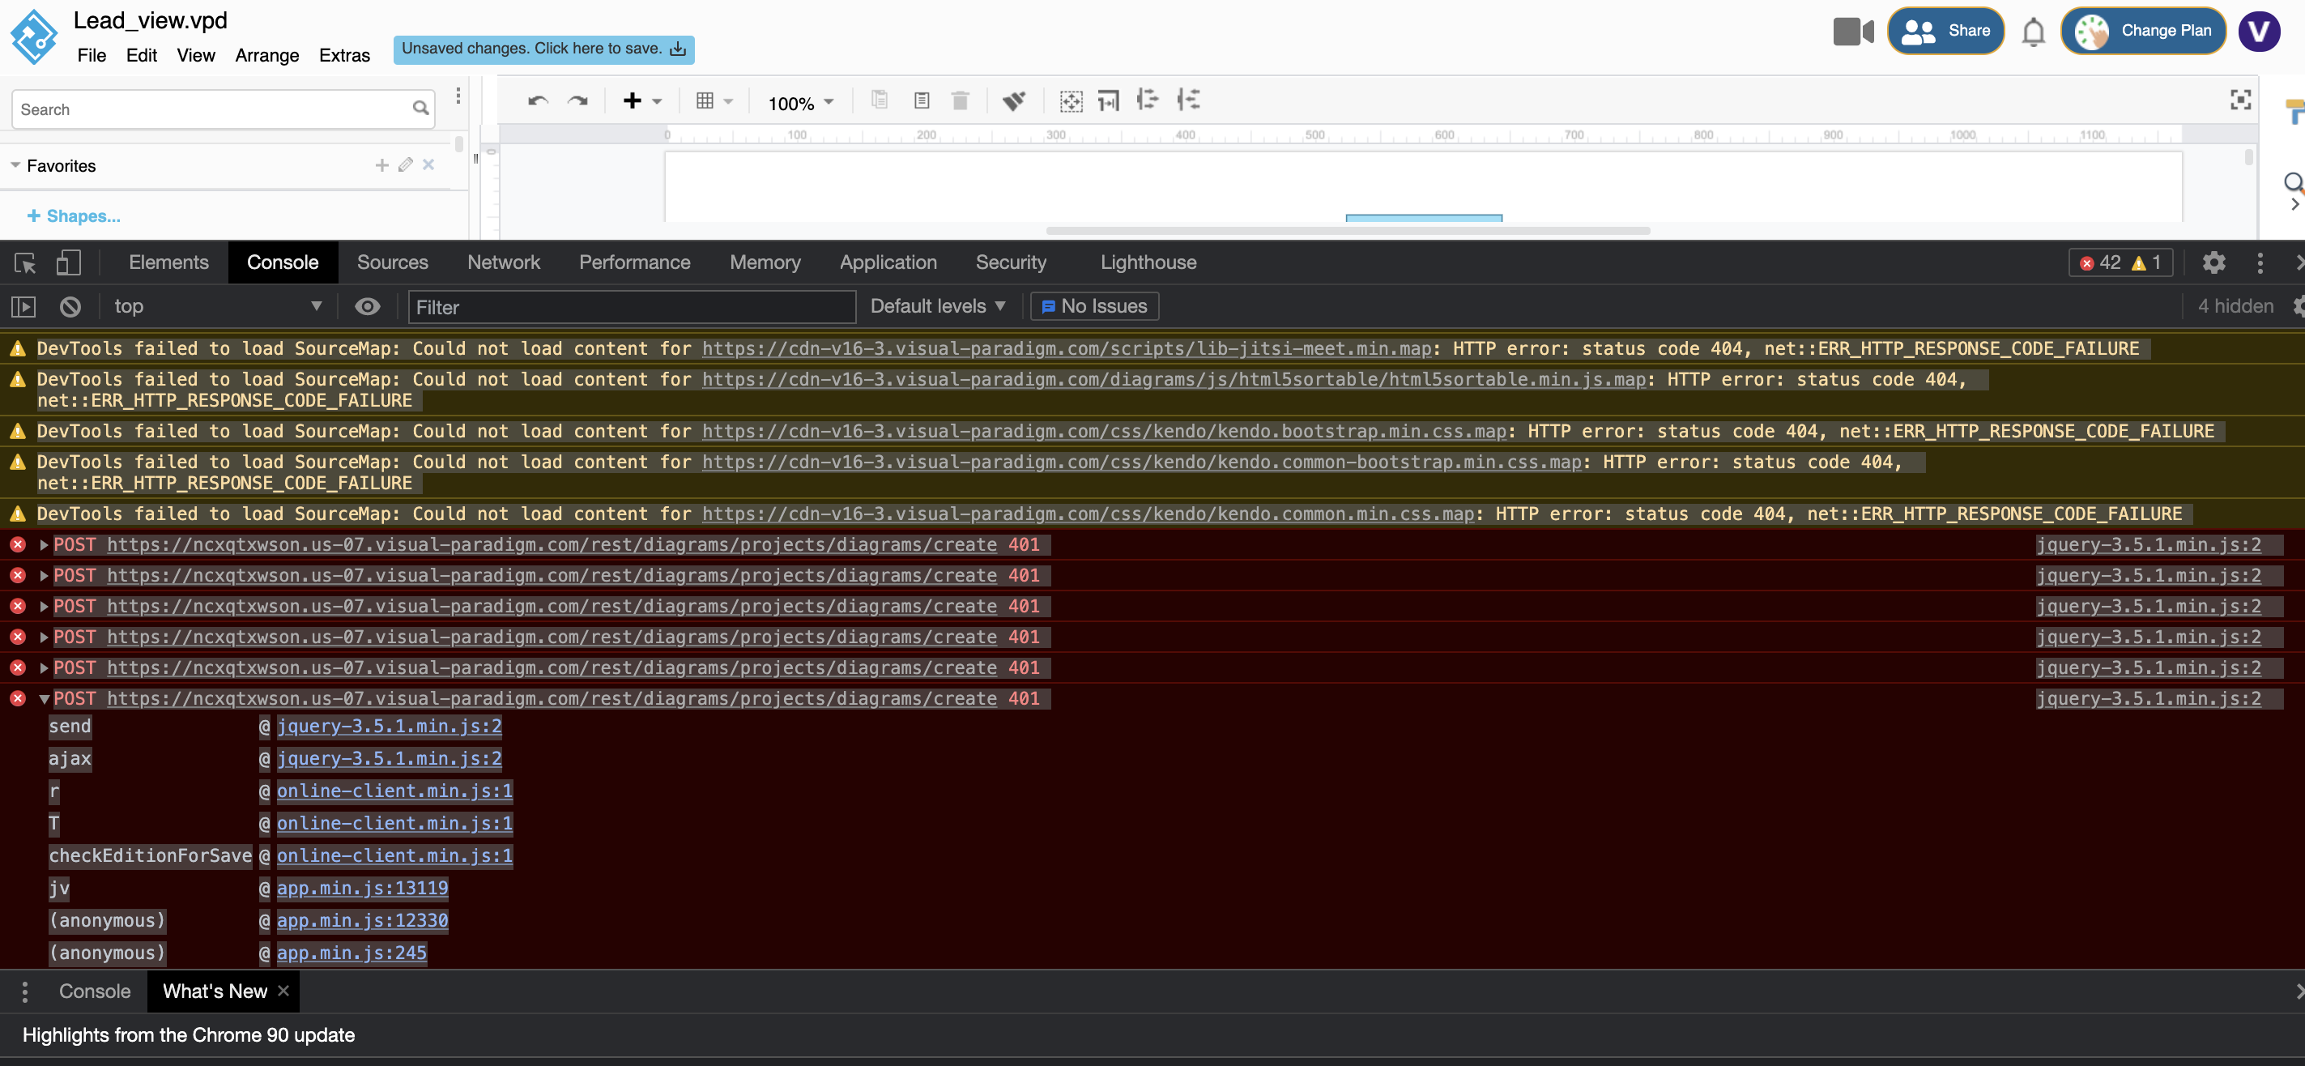Open the video camera meeting icon
This screenshot has width=2305, height=1066.
point(1853,32)
